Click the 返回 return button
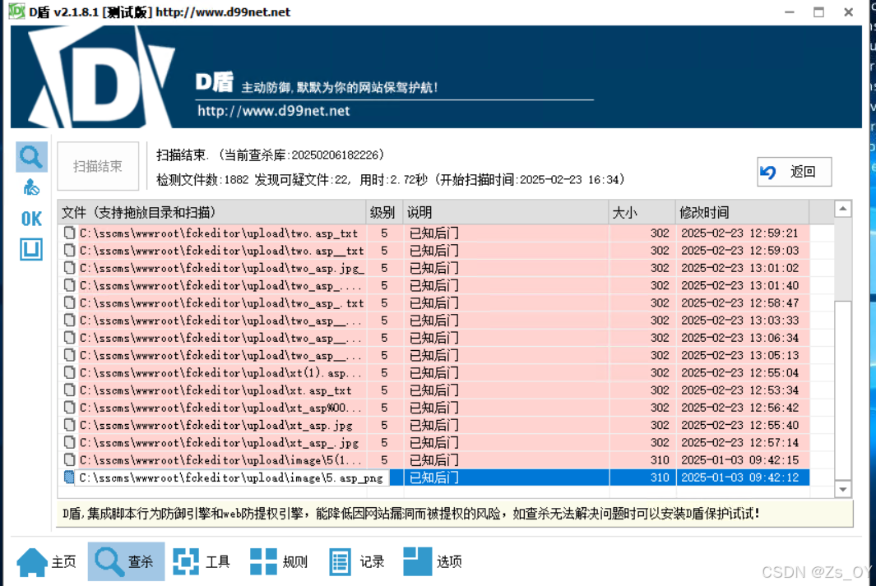 pyautogui.click(x=794, y=172)
